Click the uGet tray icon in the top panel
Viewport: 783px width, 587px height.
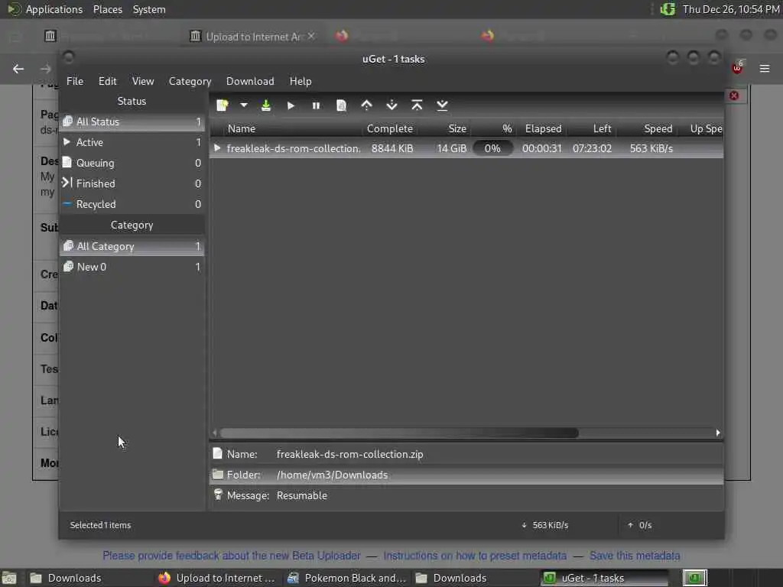coord(668,9)
